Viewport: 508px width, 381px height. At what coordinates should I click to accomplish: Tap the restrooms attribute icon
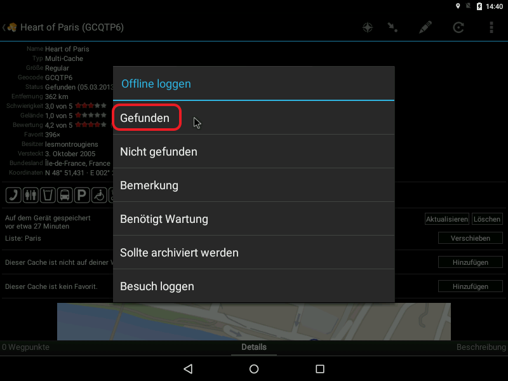[30, 195]
